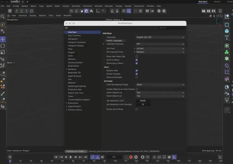Click the red Autokey record button

tap(131, 157)
